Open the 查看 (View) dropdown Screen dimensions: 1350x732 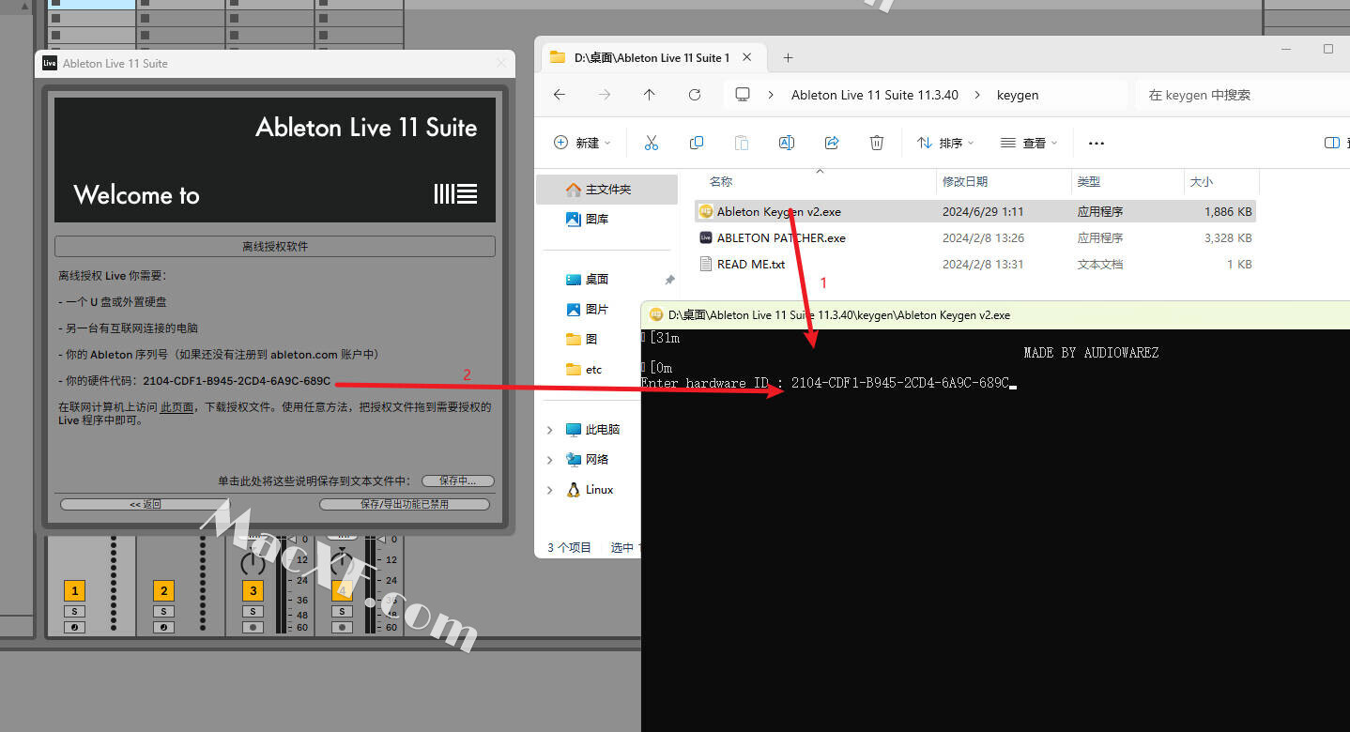[1030, 143]
